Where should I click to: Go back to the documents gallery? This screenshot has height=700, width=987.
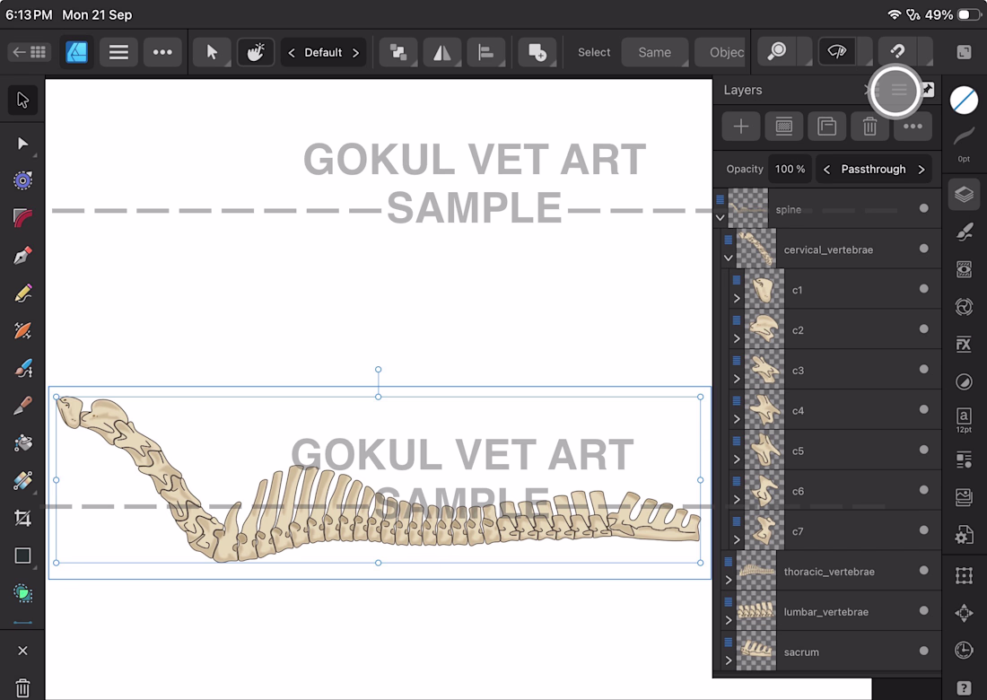30,52
